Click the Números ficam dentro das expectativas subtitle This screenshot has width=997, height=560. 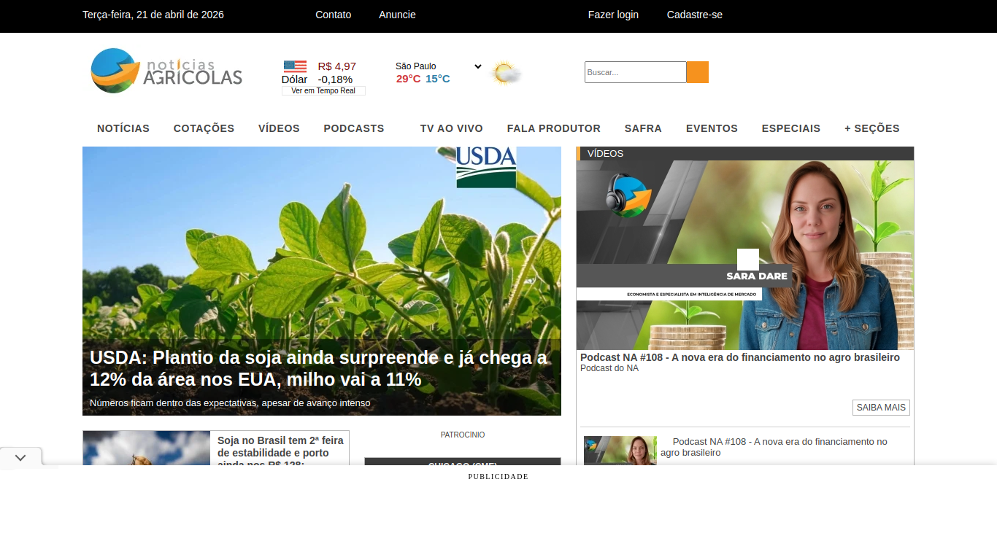230,402
